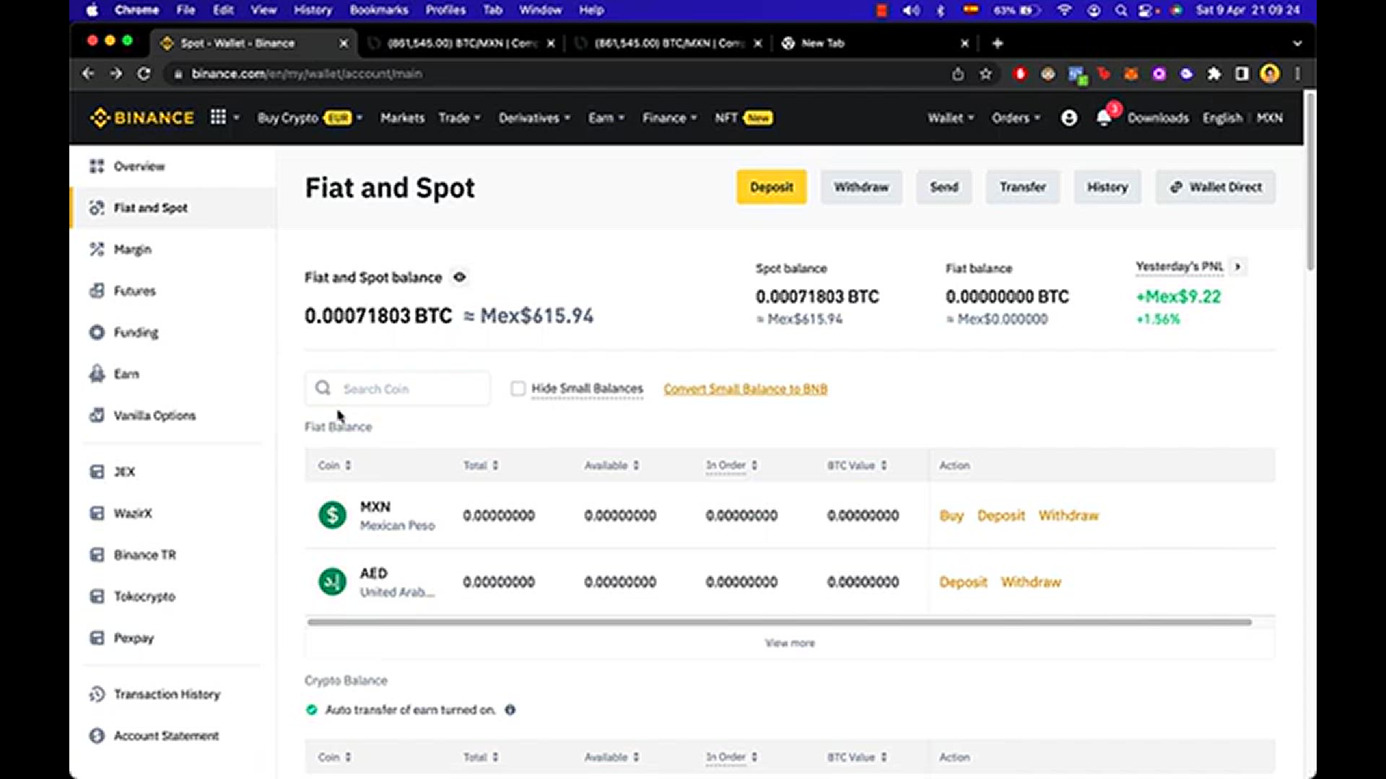
Task: Click Convert Small Balance to BNB
Action: [746, 389]
